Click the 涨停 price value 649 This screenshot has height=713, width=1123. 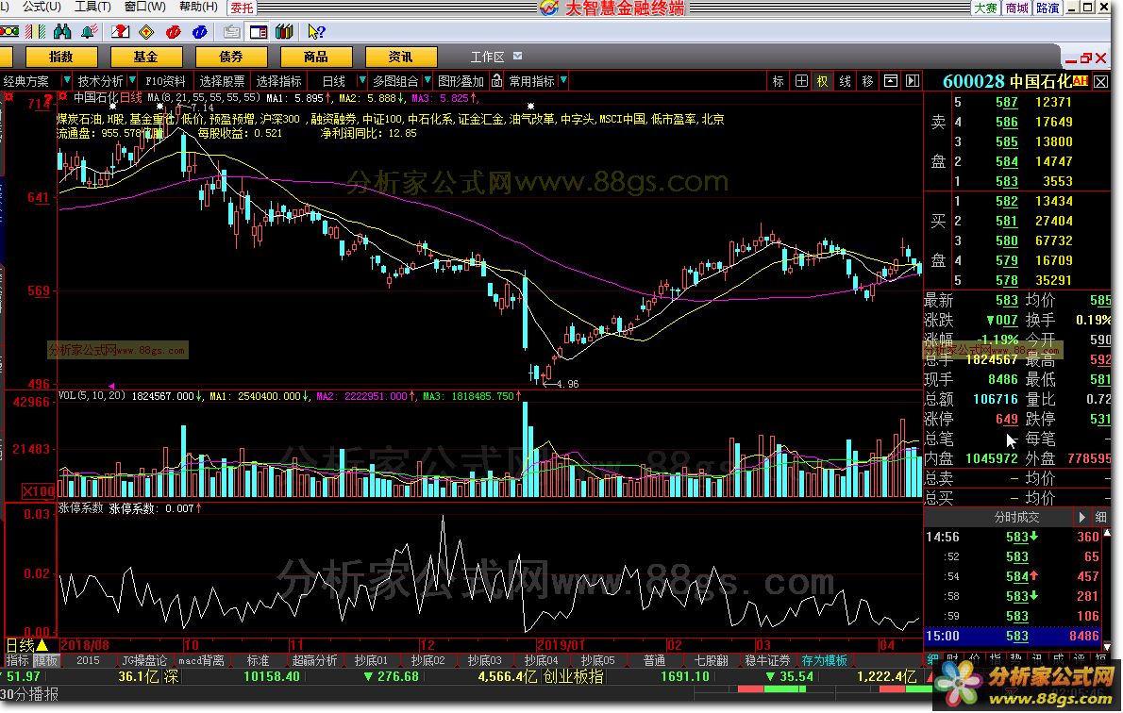(1006, 419)
